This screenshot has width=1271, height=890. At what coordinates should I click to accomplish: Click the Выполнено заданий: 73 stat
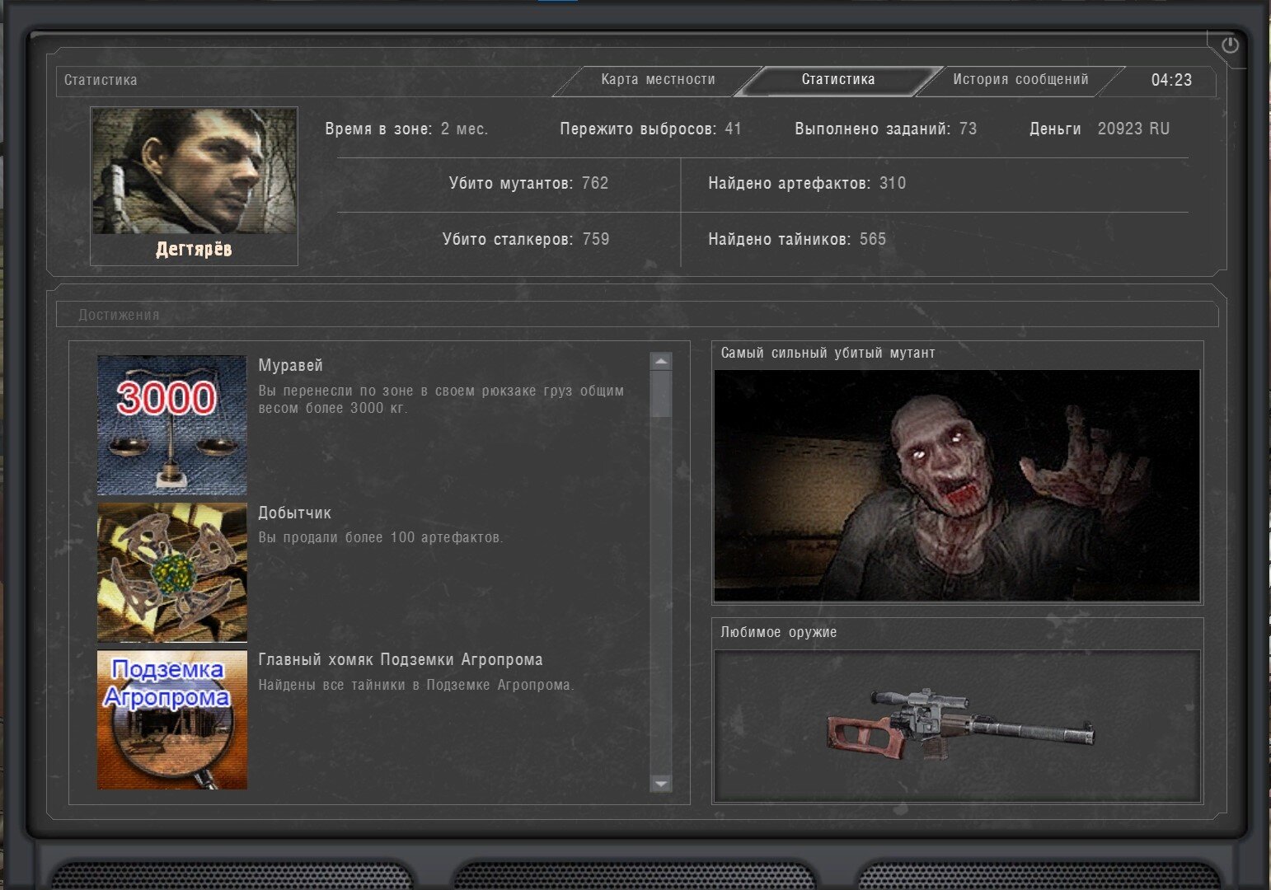pyautogui.click(x=885, y=129)
